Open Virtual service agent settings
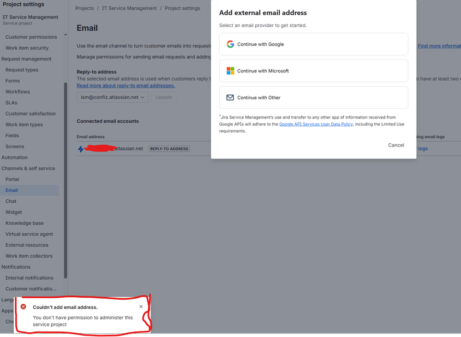 (29, 234)
